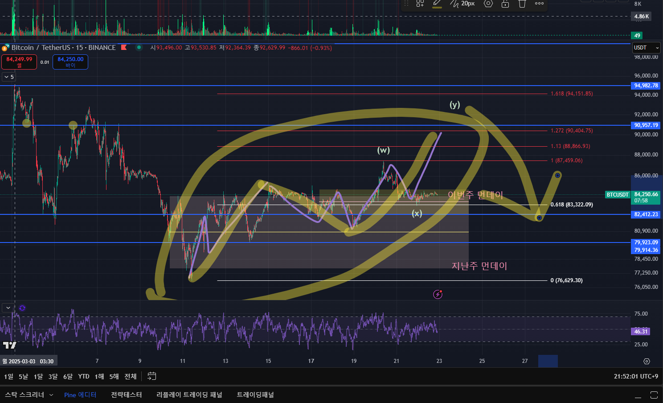
Task: Click the red flag icon next to BINANCE
Action: point(124,47)
